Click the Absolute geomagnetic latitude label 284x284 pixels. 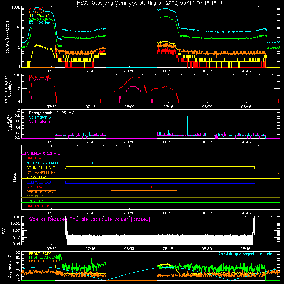[245, 254]
